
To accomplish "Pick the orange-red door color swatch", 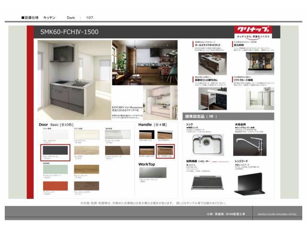I will point(55,185).
